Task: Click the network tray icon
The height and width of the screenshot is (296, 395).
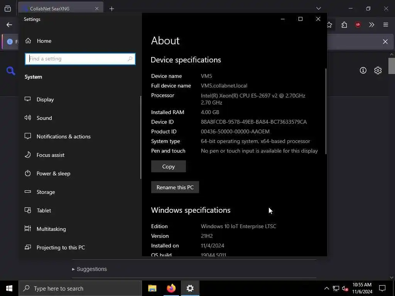Action: (336, 288)
